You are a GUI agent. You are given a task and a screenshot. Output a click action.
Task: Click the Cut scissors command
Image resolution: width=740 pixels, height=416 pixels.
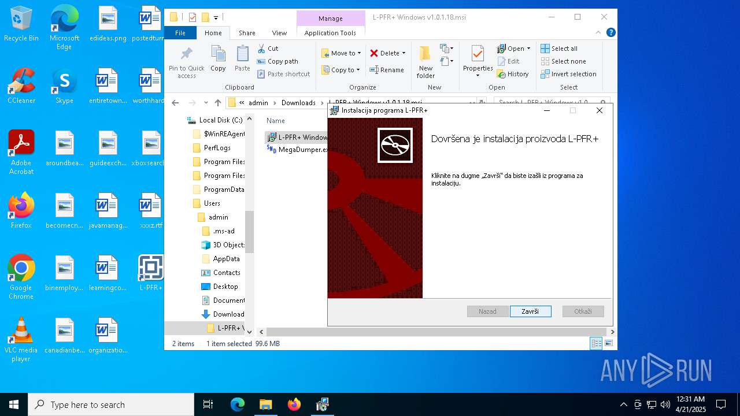[x=268, y=49]
